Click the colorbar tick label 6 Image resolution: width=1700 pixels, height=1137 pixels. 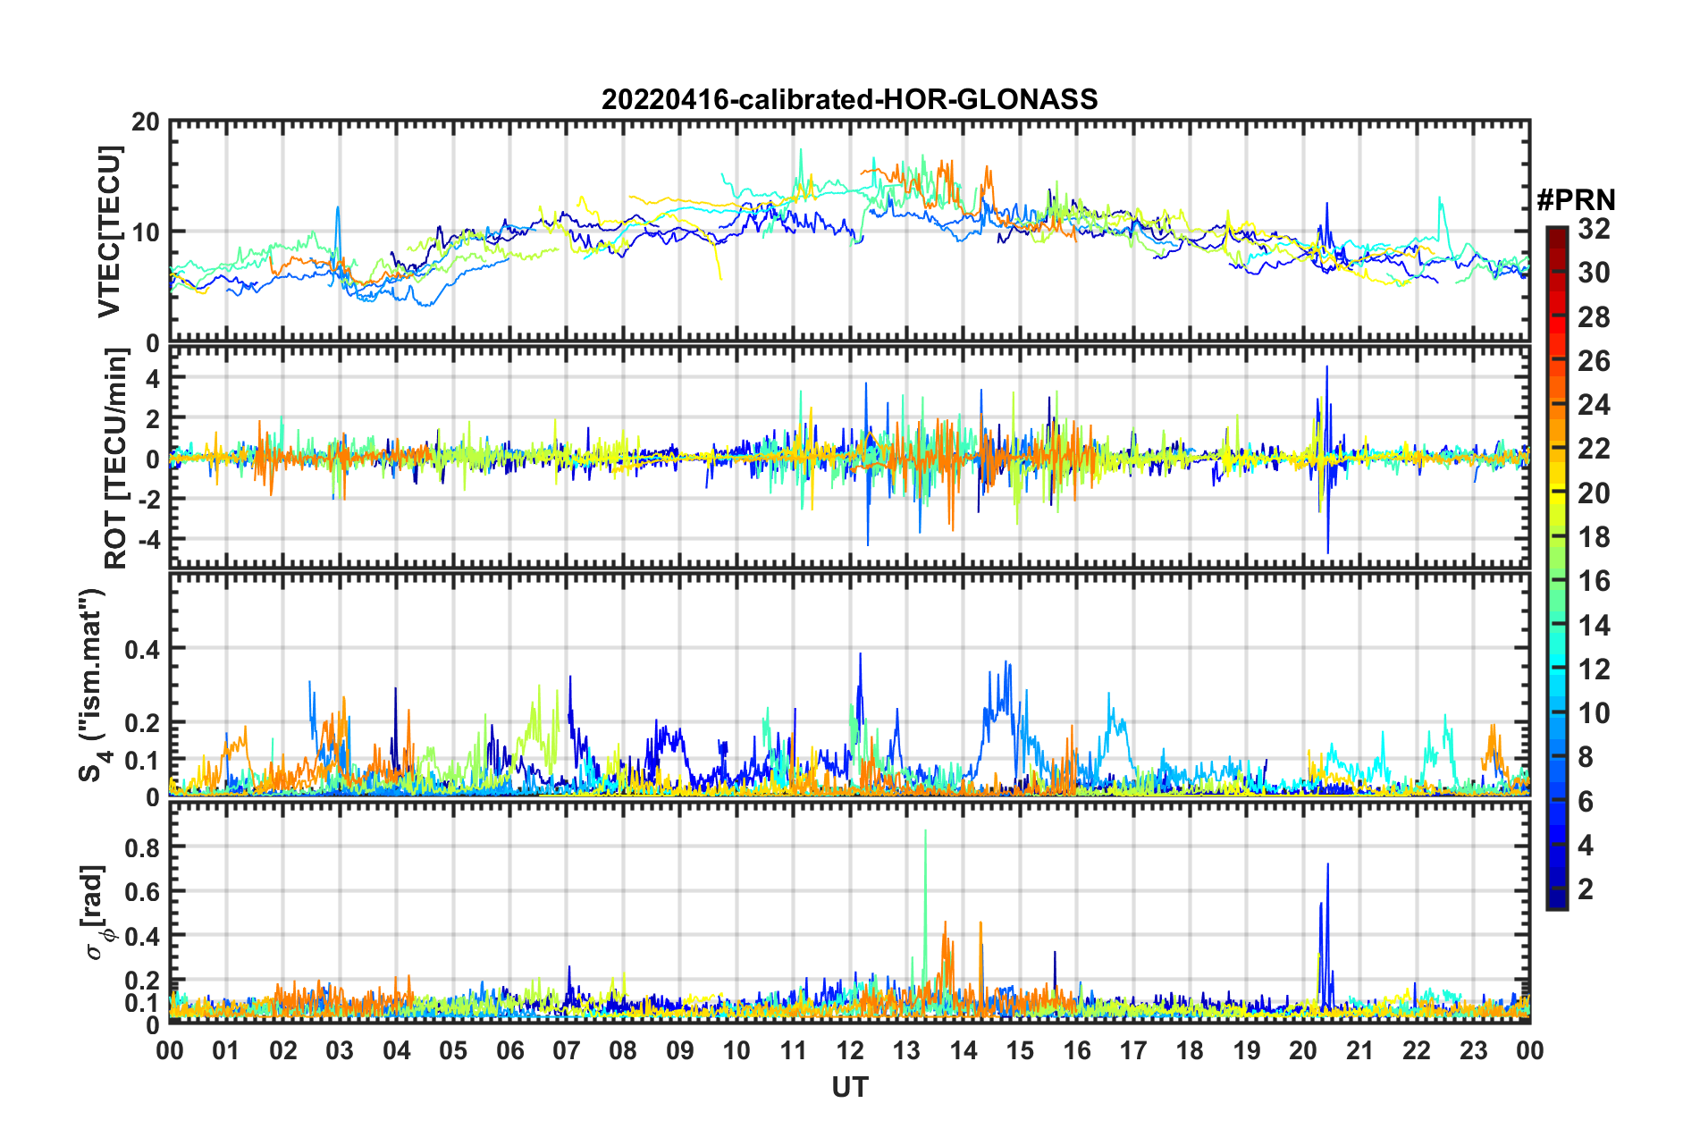(x=1586, y=802)
